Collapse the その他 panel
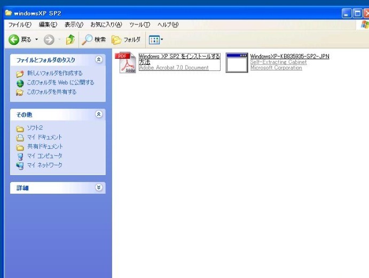The width and height of the screenshot is (369, 278). [98, 114]
